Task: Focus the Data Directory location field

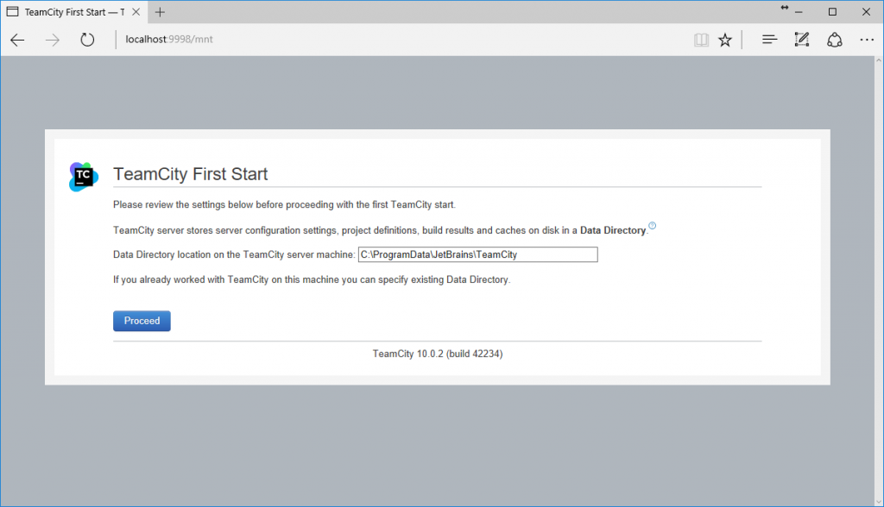Action: click(x=477, y=254)
